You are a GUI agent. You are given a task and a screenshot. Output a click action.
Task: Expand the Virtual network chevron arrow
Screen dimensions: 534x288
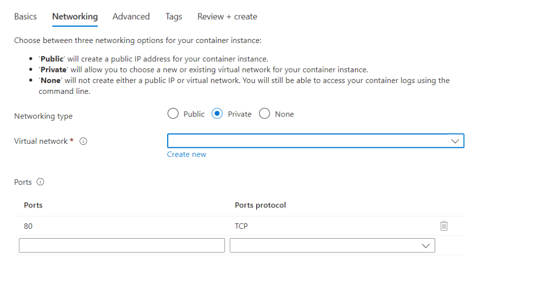455,141
